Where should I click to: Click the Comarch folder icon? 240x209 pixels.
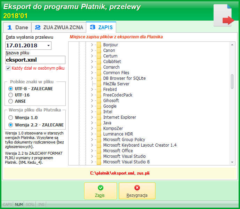(x=99, y=67)
